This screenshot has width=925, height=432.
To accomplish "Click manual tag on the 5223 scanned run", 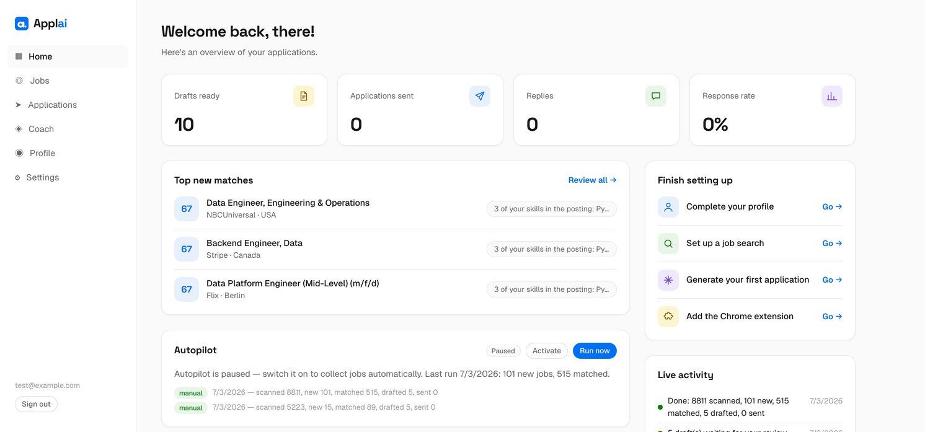I will (191, 408).
